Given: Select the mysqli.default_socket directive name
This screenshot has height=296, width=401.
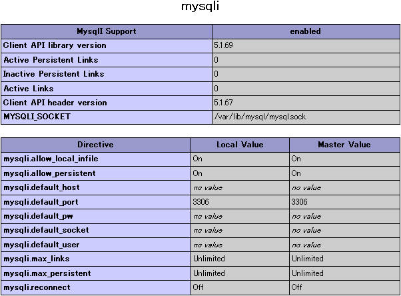Looking at the screenshot, I should click(x=46, y=230).
